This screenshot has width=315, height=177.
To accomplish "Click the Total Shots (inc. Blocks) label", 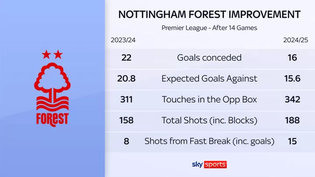I will [209, 121].
